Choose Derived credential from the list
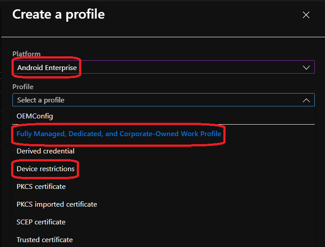Screen dimensions: 325x247 click(45, 151)
